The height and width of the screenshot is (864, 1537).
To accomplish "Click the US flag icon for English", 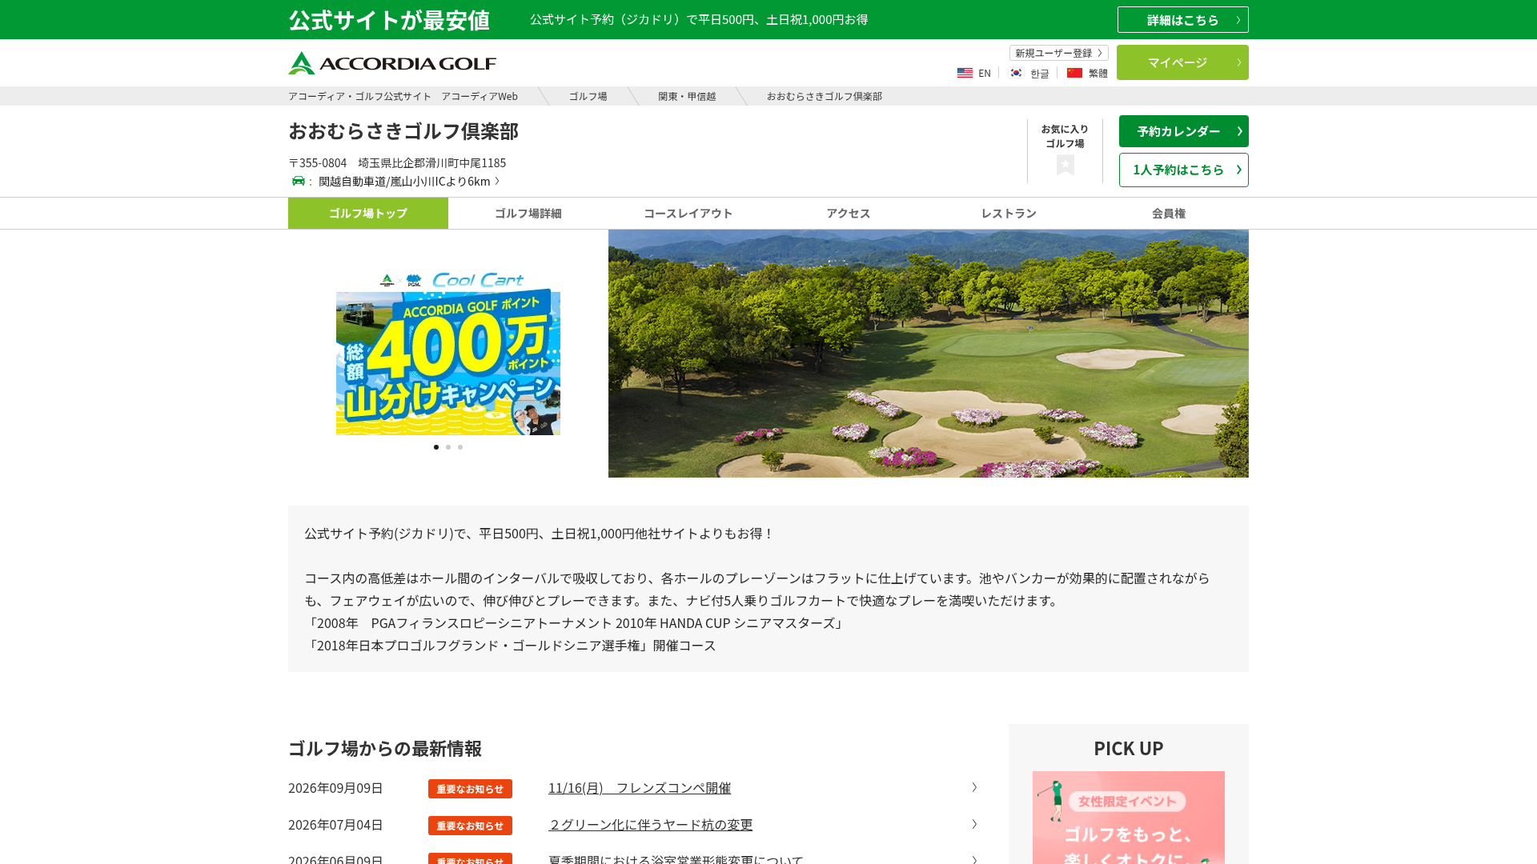I will (965, 73).
